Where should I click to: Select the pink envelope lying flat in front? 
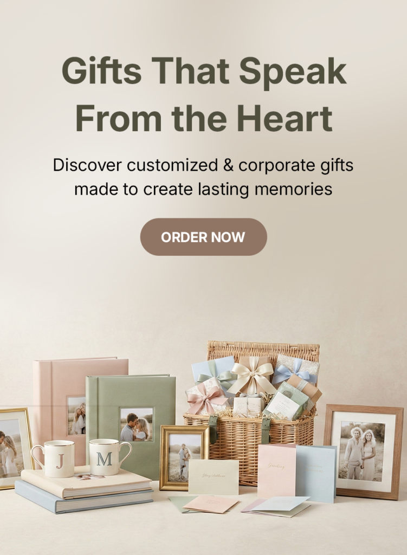click(211, 504)
